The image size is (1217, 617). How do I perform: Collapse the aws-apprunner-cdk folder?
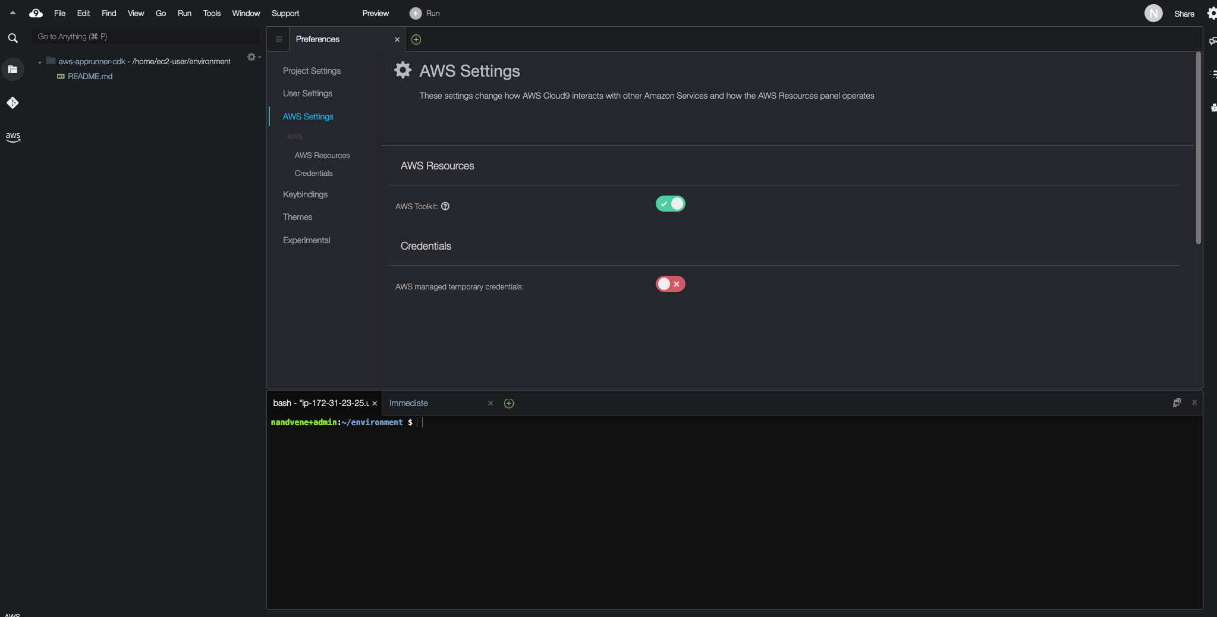point(40,62)
